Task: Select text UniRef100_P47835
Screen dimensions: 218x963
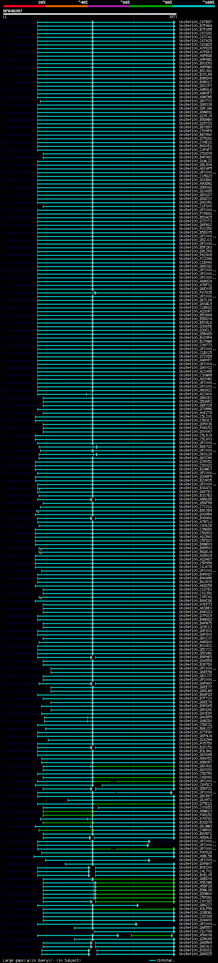Action: click(196, 293)
